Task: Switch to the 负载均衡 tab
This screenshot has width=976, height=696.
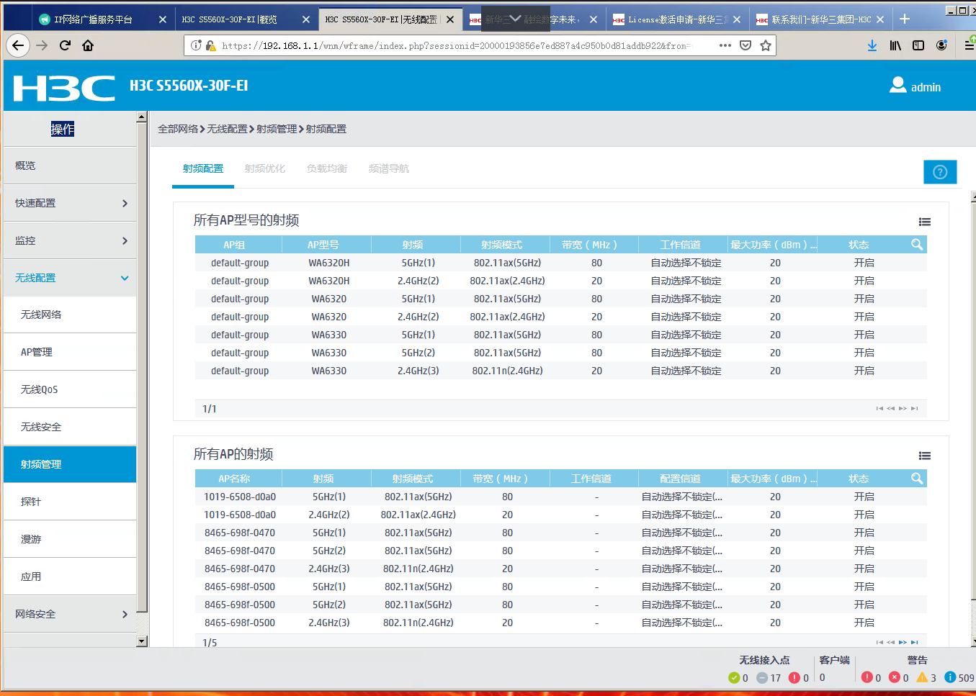Action: (x=327, y=168)
